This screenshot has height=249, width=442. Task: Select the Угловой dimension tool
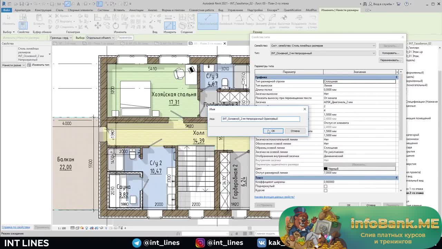click(239, 20)
